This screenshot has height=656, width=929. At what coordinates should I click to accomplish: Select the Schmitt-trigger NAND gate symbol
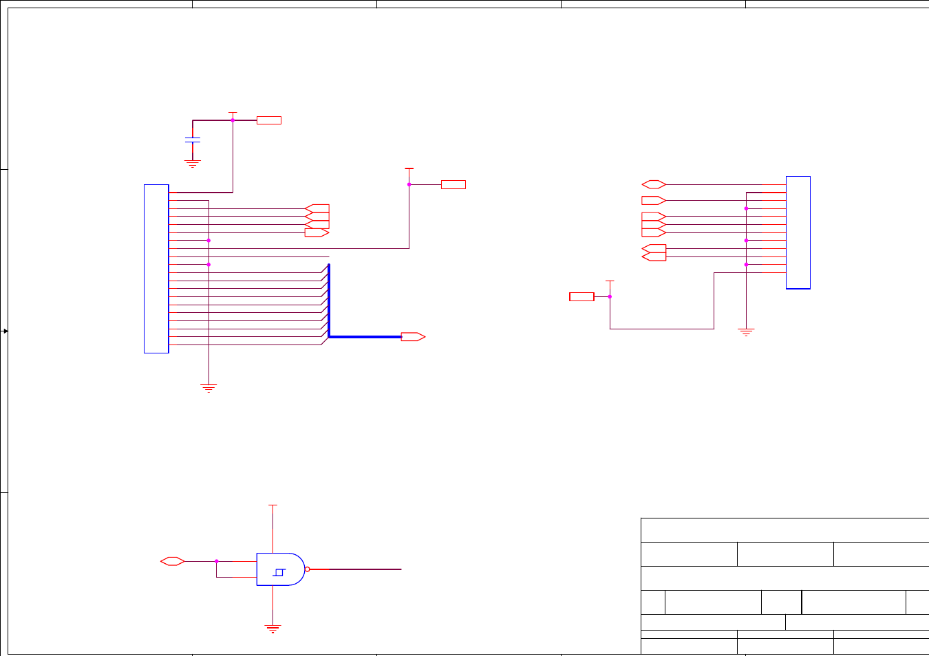point(281,569)
